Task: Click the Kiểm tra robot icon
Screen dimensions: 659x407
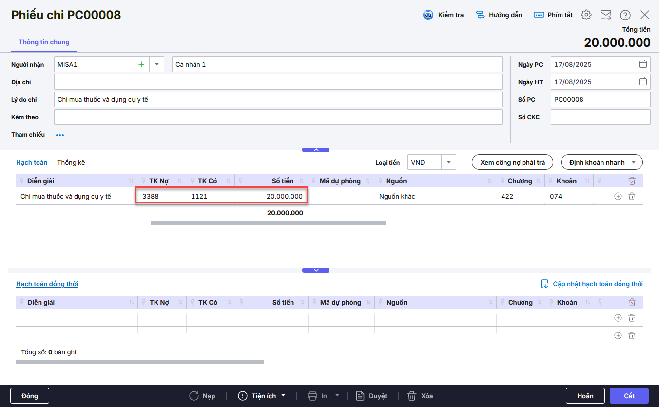Action: click(x=428, y=15)
